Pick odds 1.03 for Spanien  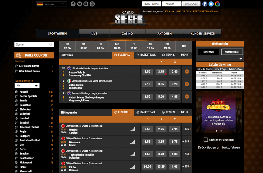[x=175, y=167]
